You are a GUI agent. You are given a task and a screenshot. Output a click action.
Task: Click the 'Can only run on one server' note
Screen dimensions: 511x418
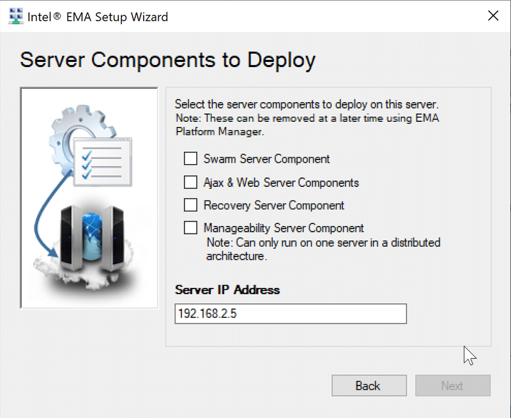click(x=323, y=250)
